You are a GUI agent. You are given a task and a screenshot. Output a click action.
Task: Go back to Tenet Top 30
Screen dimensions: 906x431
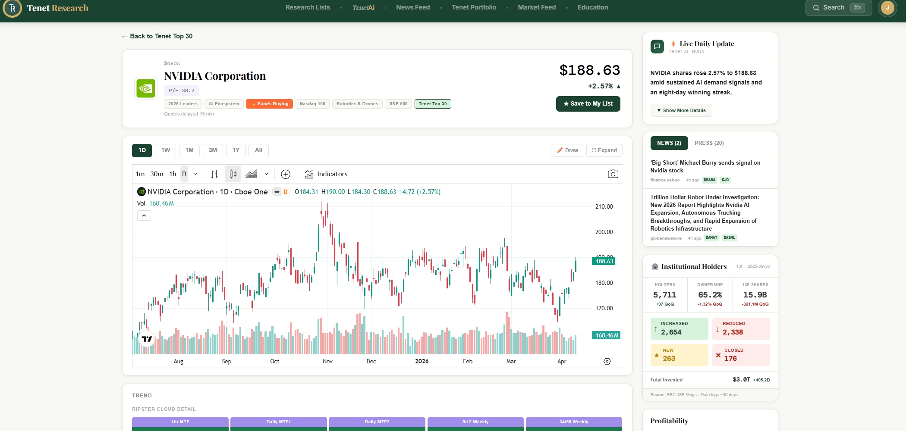157,36
